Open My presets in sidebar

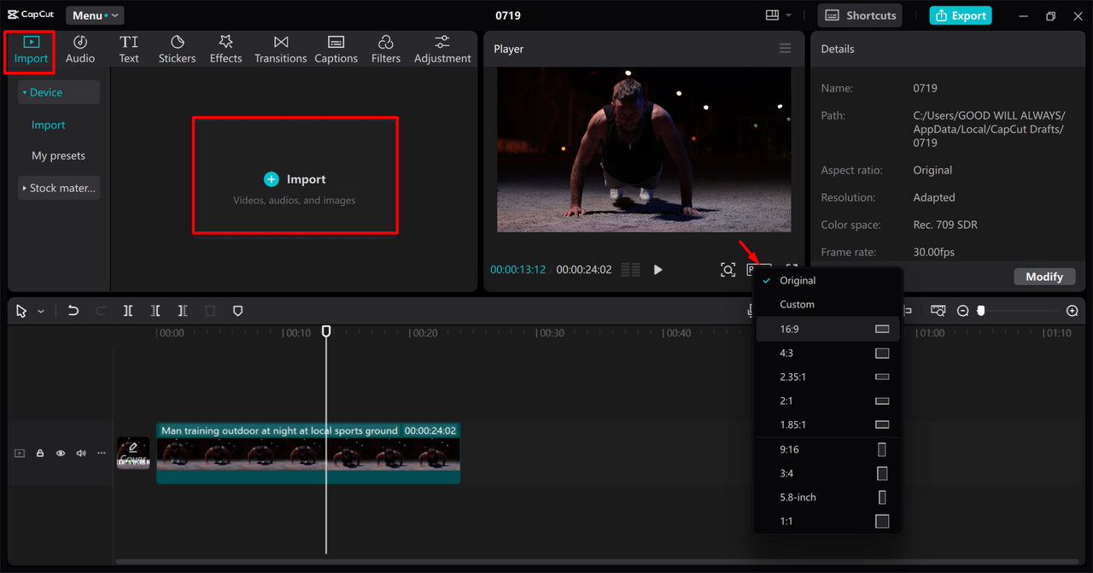58,155
